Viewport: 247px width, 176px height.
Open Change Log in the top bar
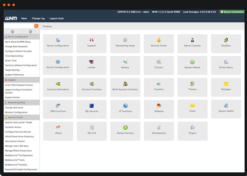[x=38, y=18]
